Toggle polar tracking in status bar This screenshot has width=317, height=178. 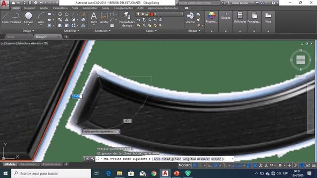click(215, 165)
